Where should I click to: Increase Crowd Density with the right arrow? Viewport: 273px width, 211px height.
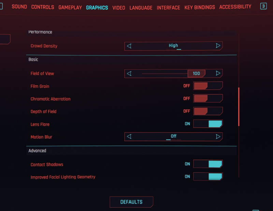click(218, 46)
